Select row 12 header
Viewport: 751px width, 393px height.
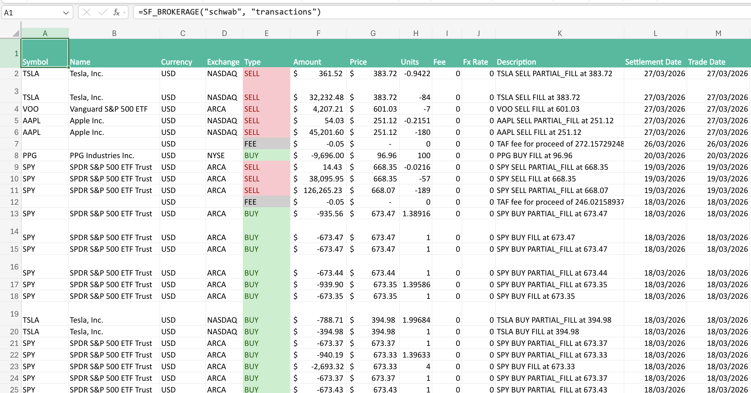pos(10,202)
